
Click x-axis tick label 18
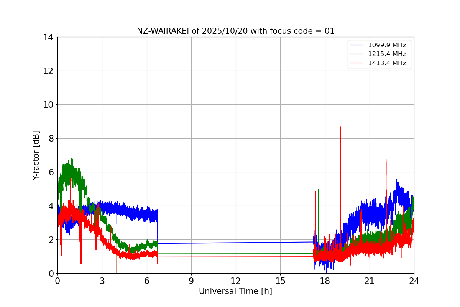coord(325,281)
